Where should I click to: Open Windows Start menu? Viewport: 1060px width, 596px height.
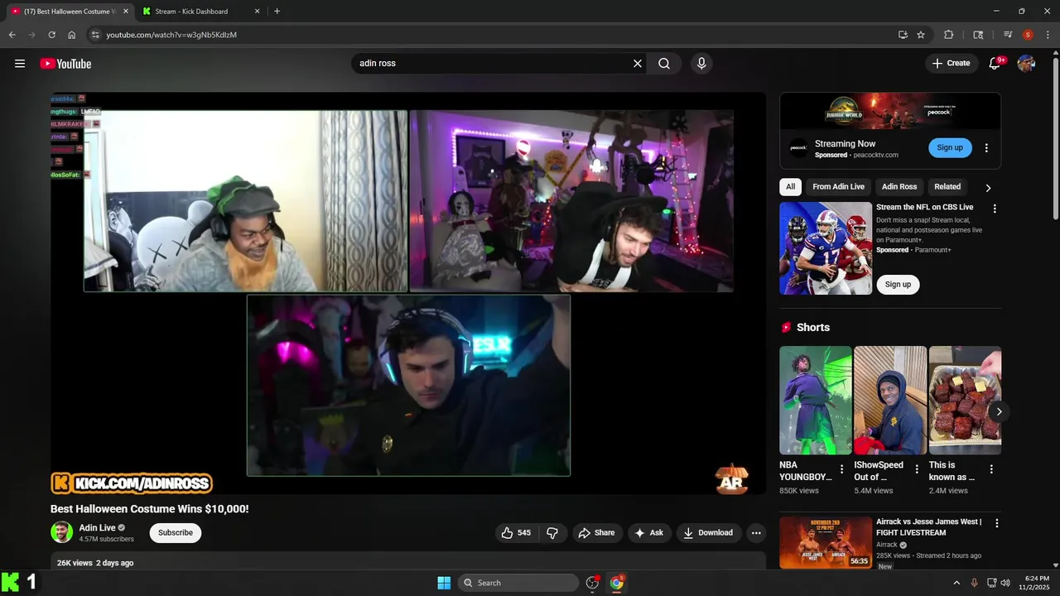(444, 583)
